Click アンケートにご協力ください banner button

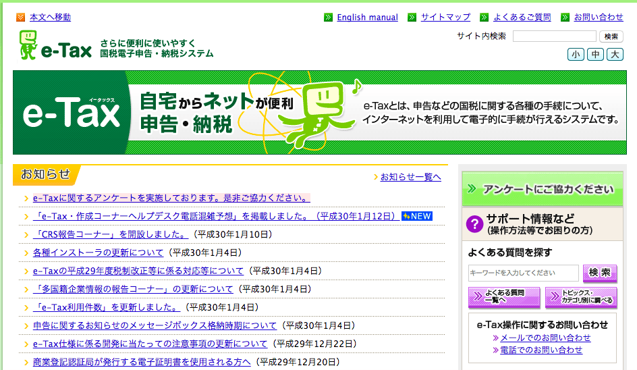543,189
